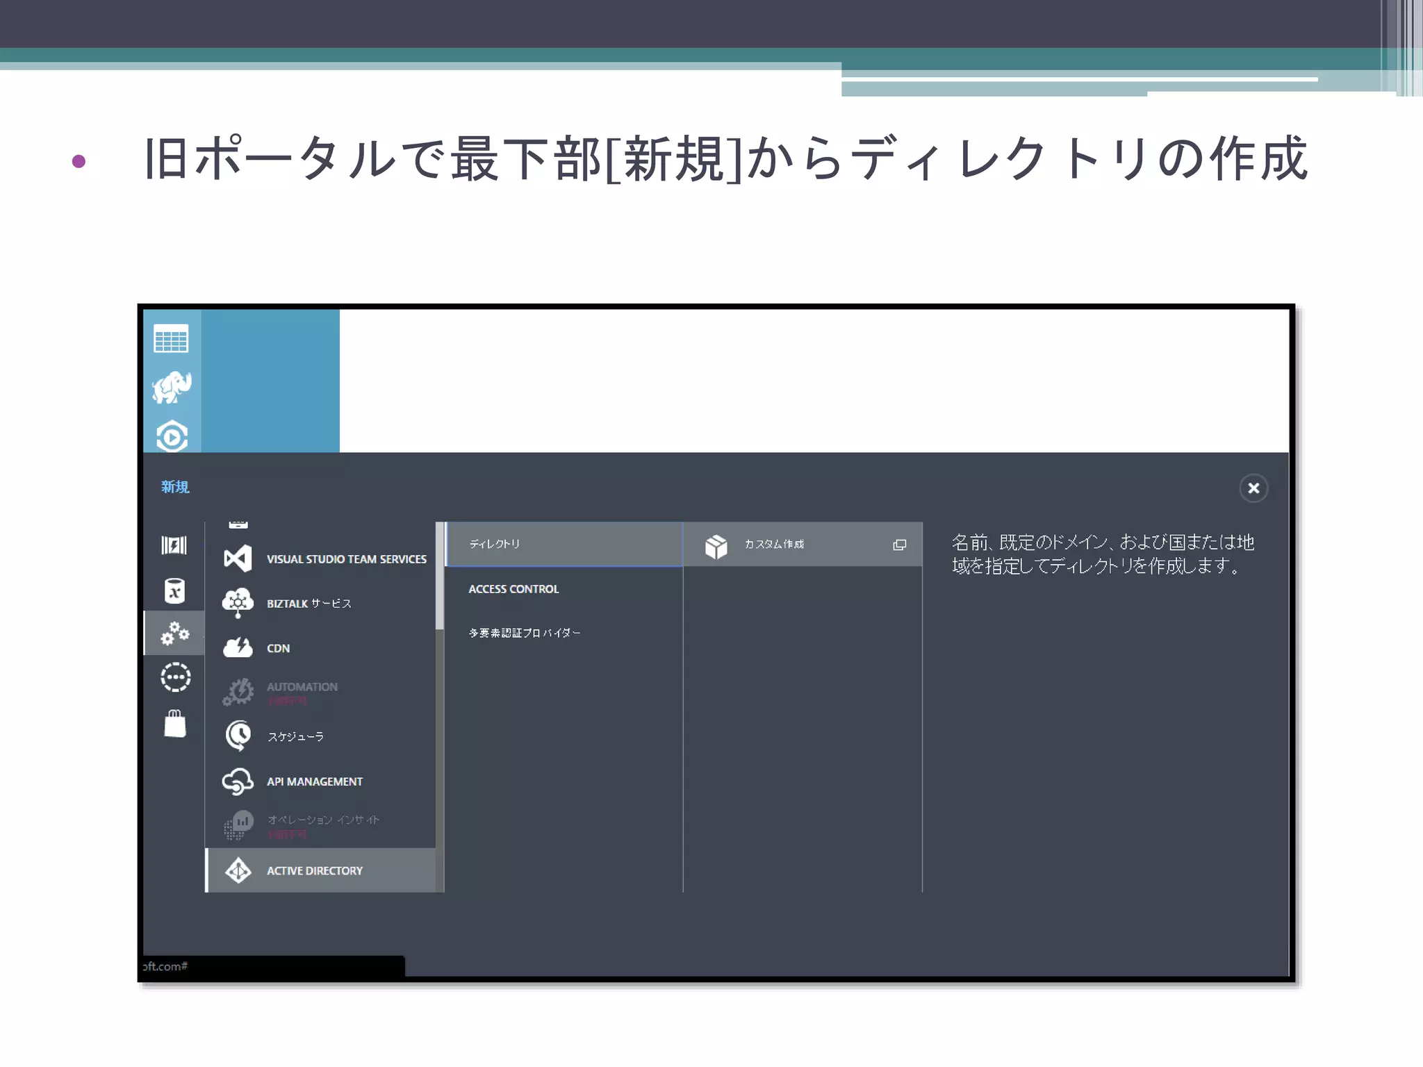The height and width of the screenshot is (1067, 1423).
Task: Select the Media Services play icon
Action: [x=172, y=436]
